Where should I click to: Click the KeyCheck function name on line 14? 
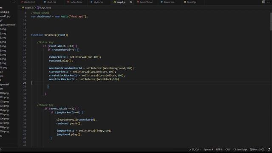coord(50,35)
